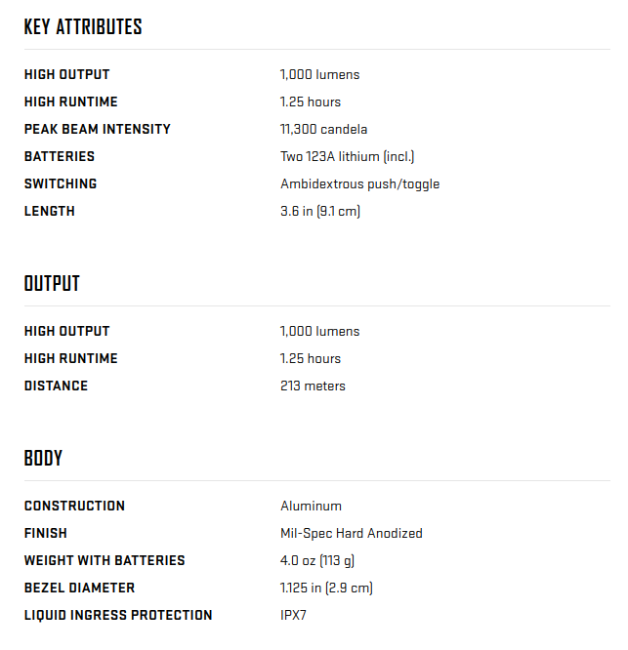This screenshot has height=650, width=628.
Task: Click the KEY ATTRIBUTES section heading
Action: coord(83,27)
